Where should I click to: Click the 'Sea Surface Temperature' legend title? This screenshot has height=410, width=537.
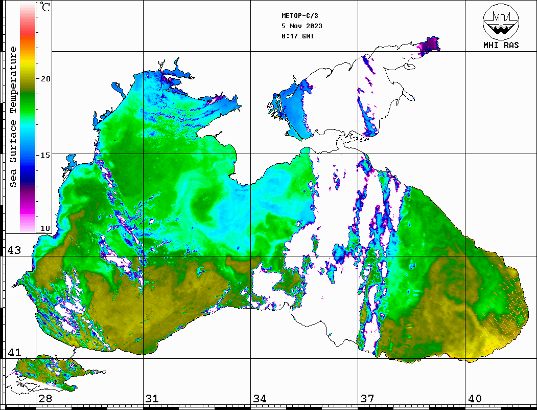click(x=13, y=117)
